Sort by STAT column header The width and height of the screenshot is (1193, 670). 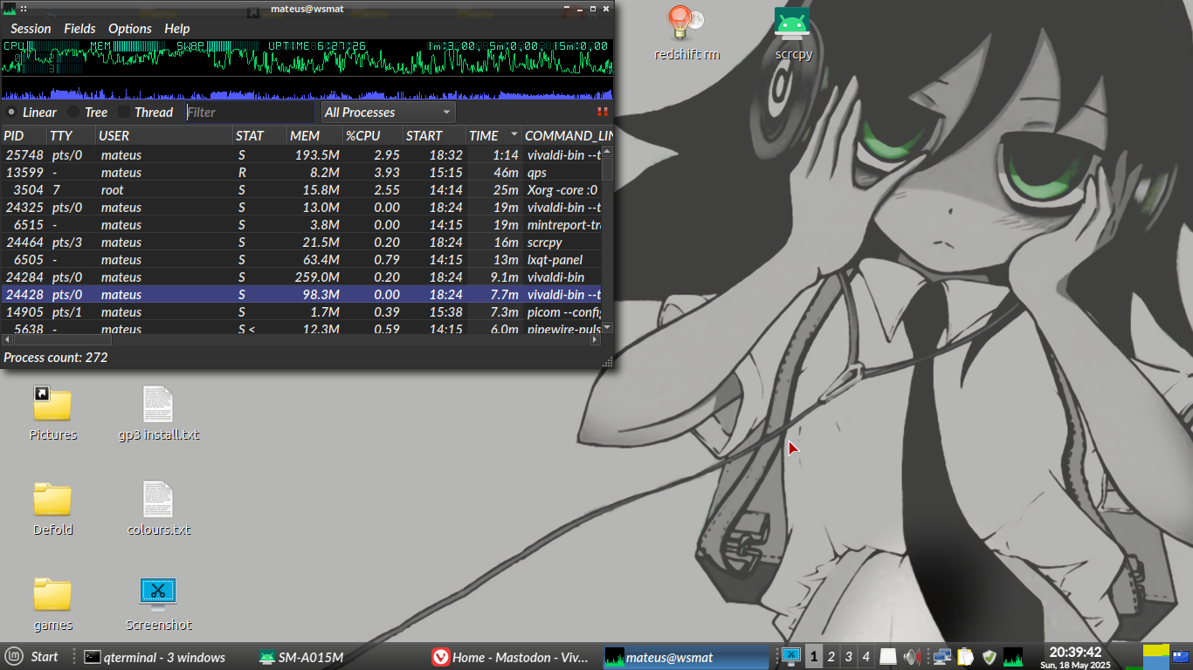coord(259,135)
